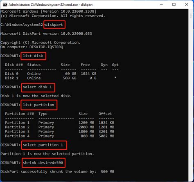The height and width of the screenshot is (182, 194).
Task: Click the '60 GB' size value
Action: pos(71,74)
